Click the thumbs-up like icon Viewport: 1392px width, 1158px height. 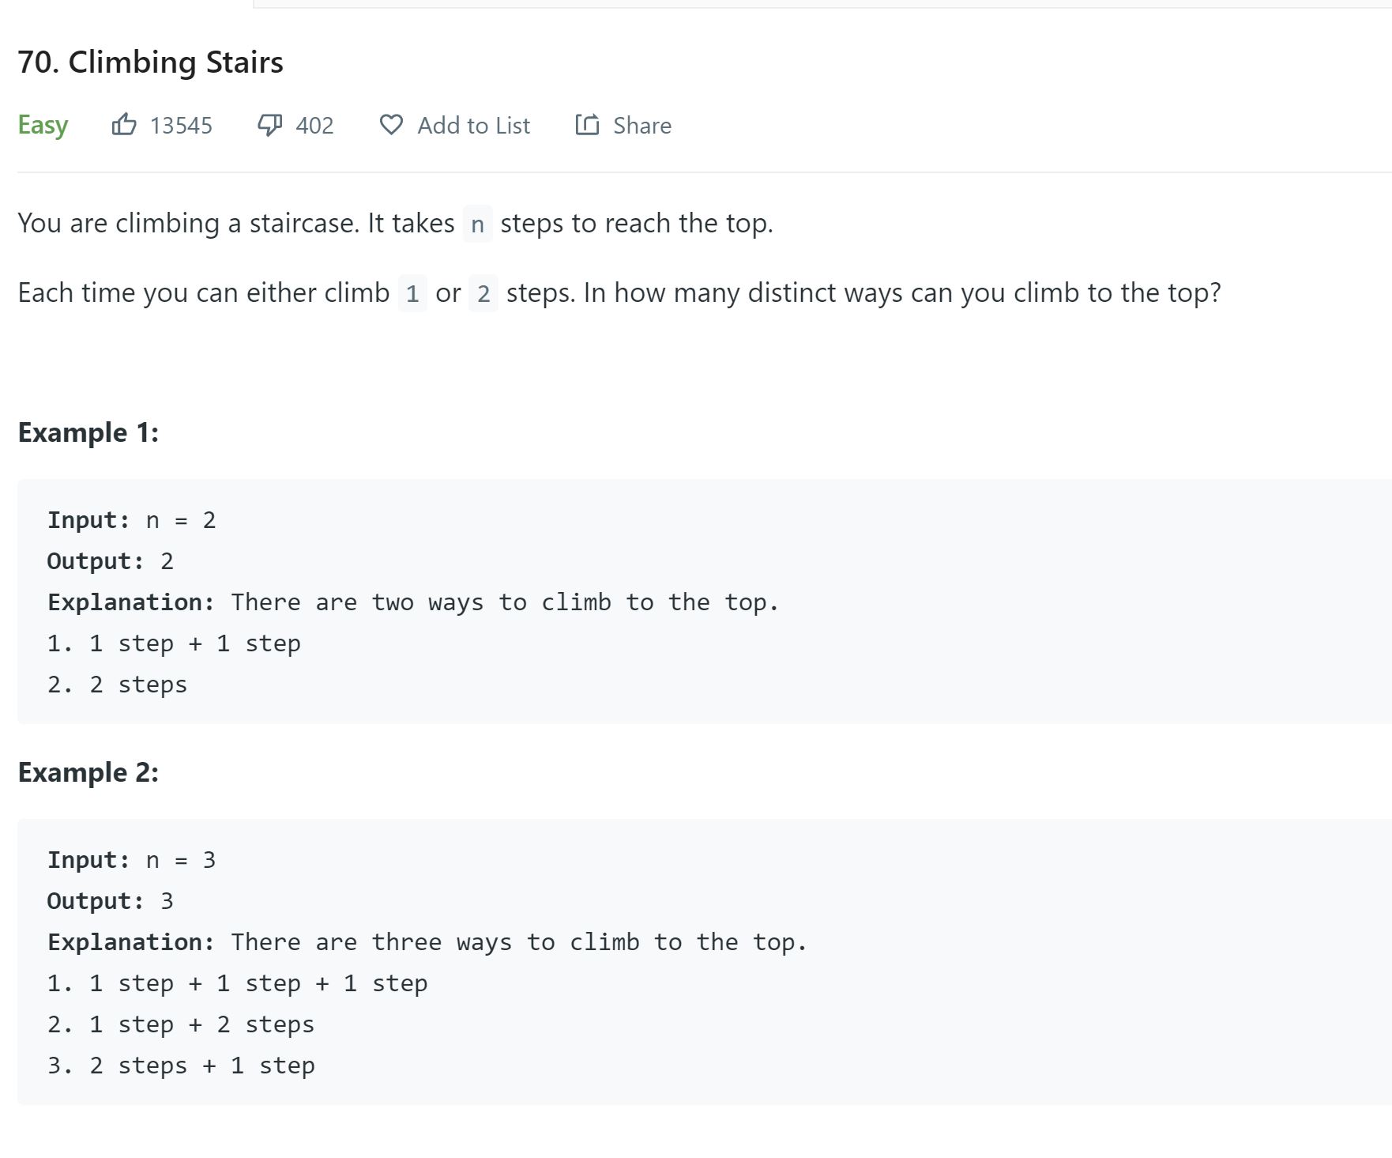[124, 125]
